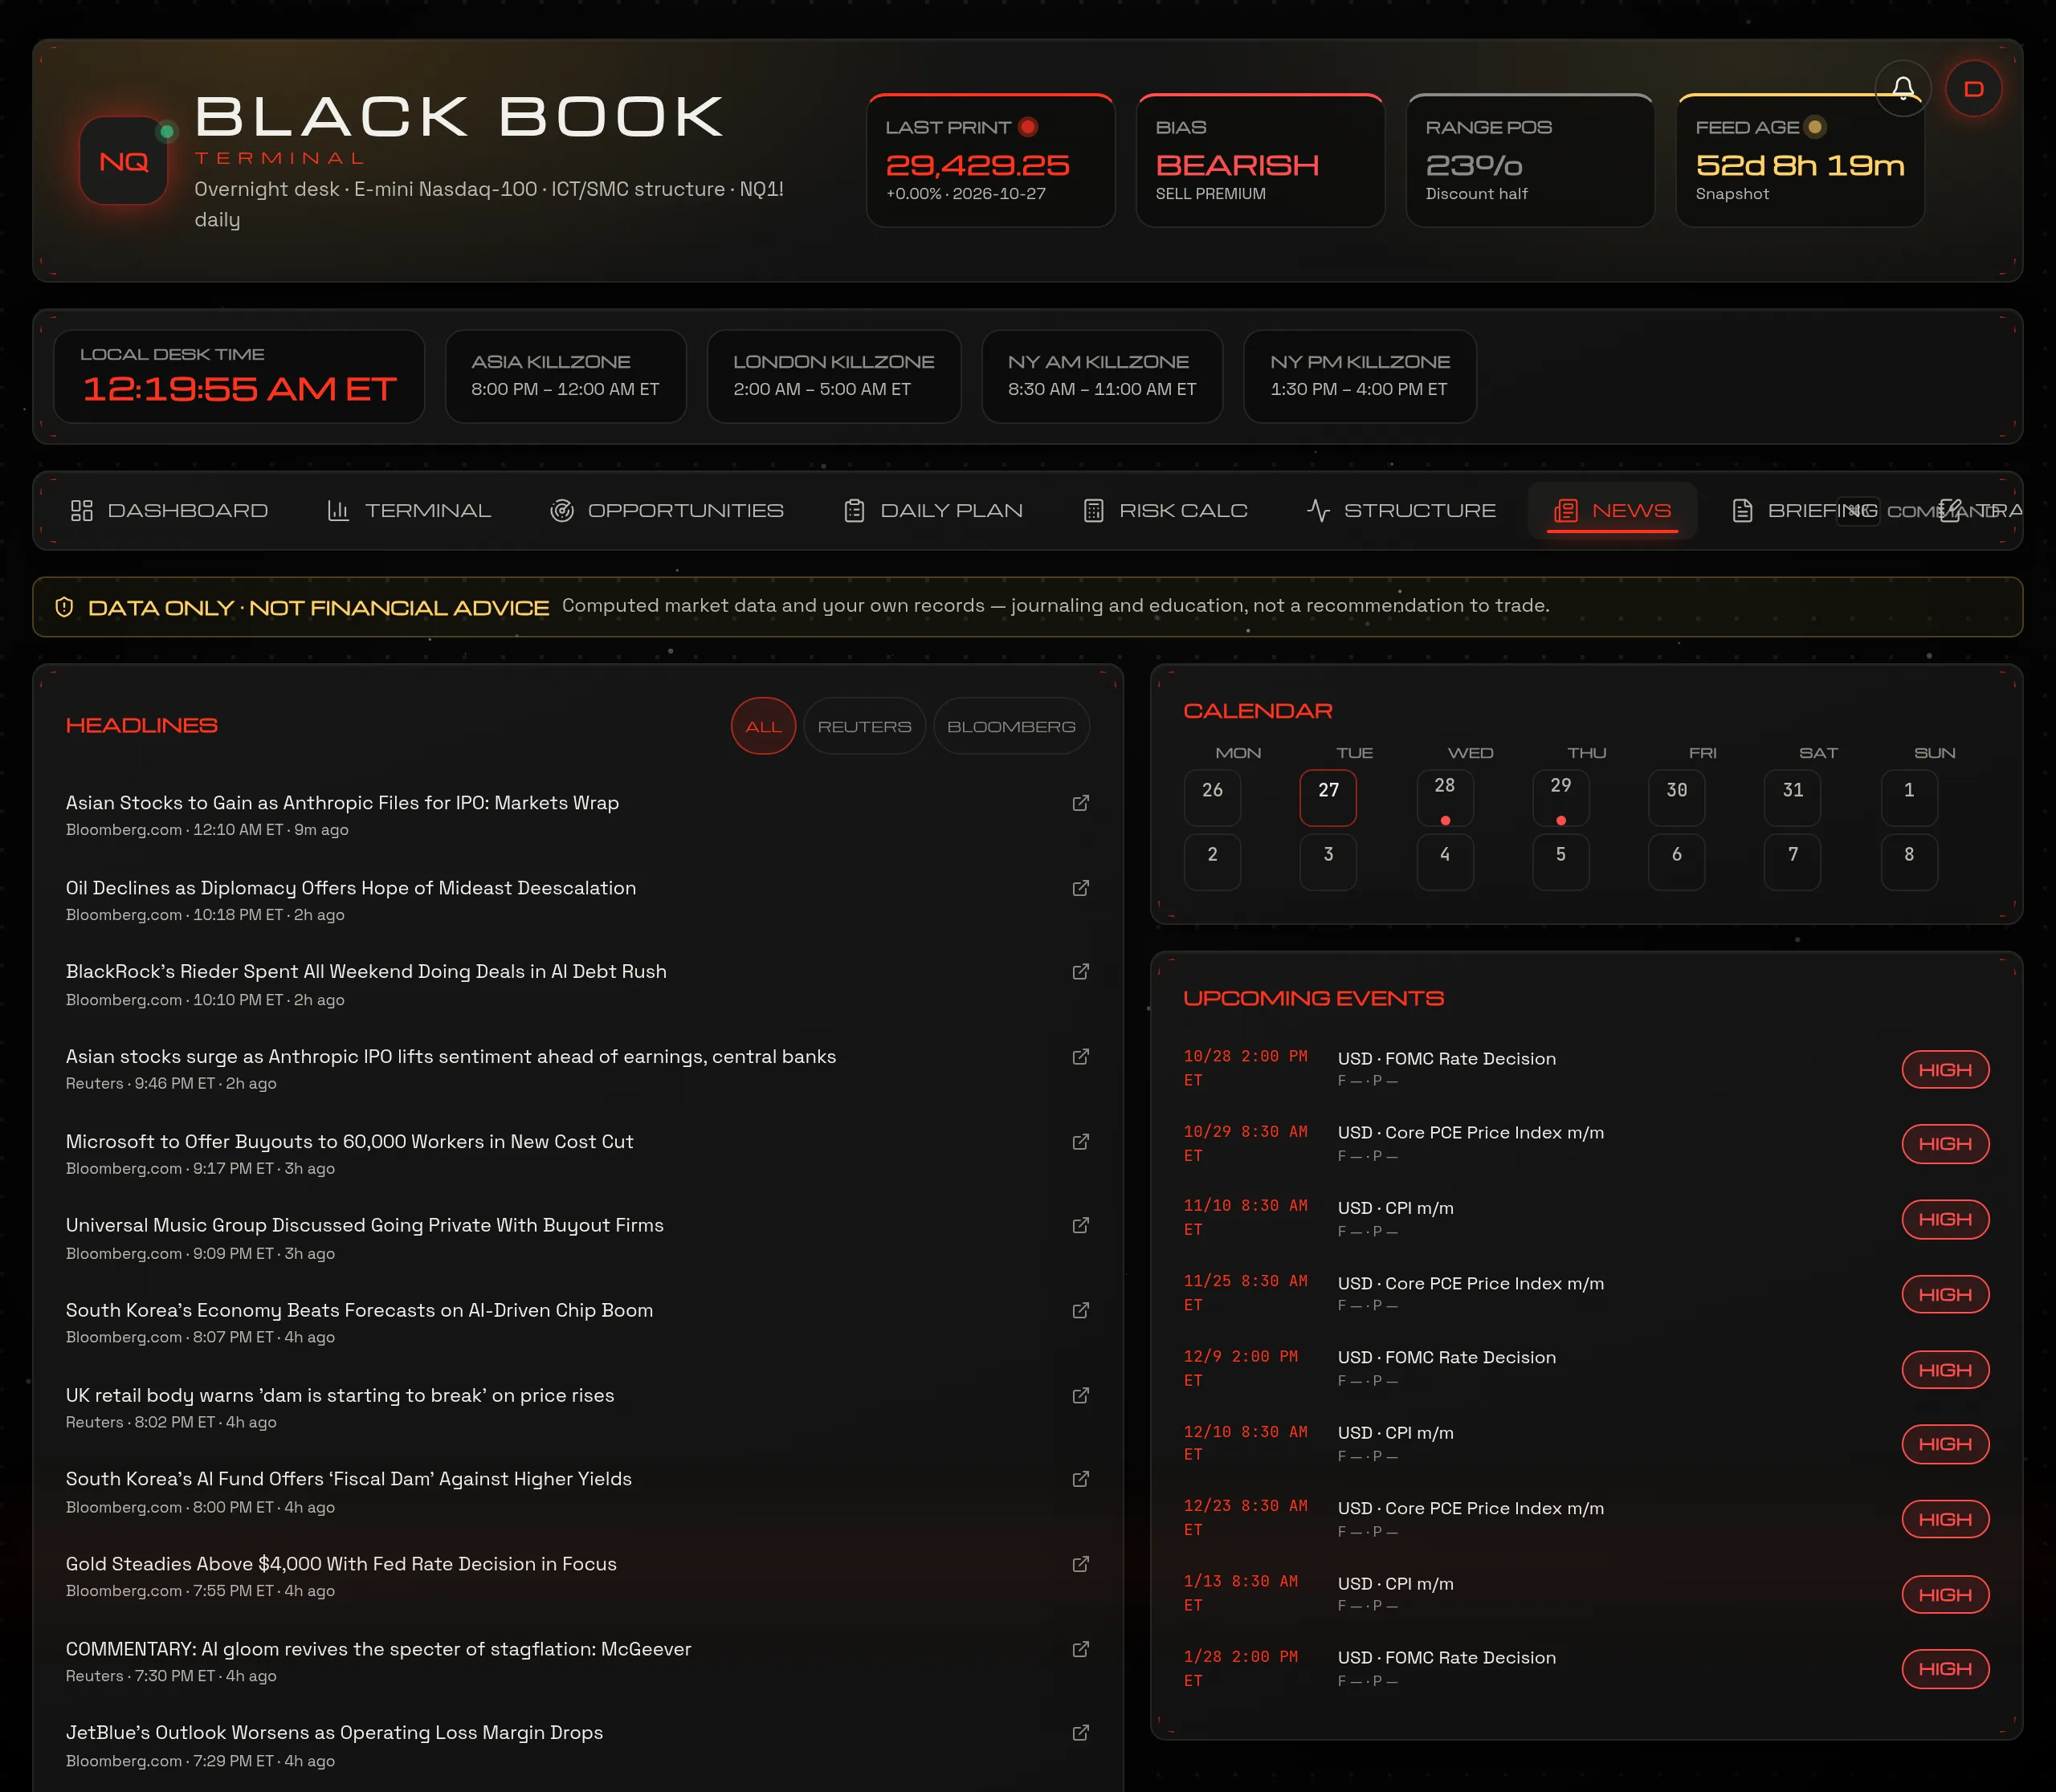Open external link for Oil Declines headline
Image resolution: width=2056 pixels, height=1792 pixels.
pos(1080,888)
